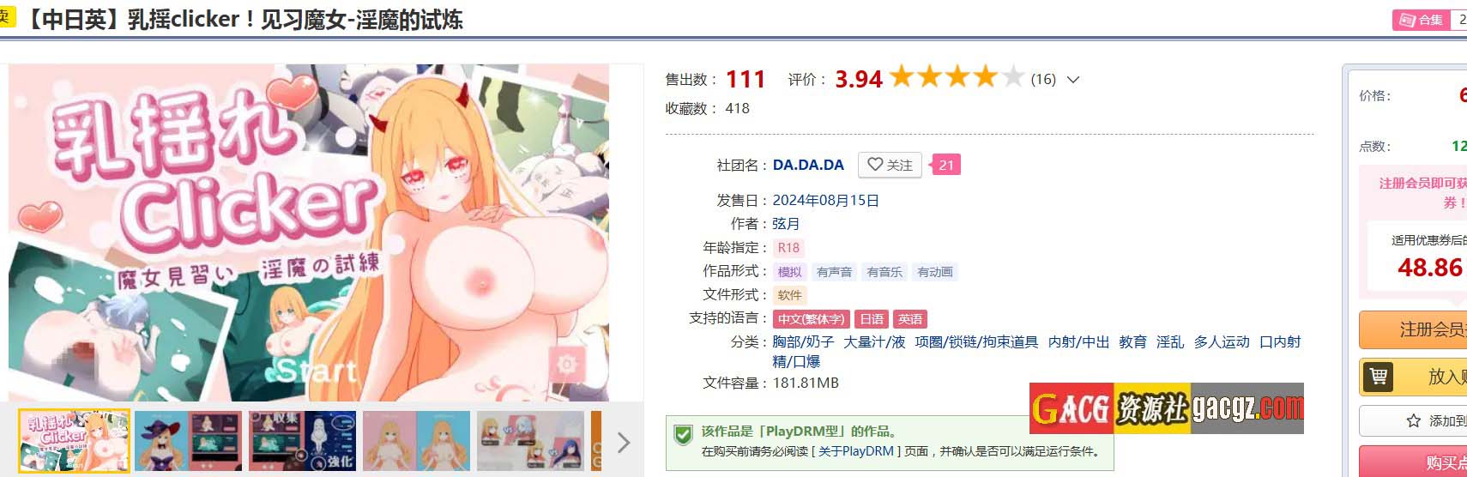Open the DA.DA.DA circle page
The height and width of the screenshot is (477, 1467).
(808, 165)
